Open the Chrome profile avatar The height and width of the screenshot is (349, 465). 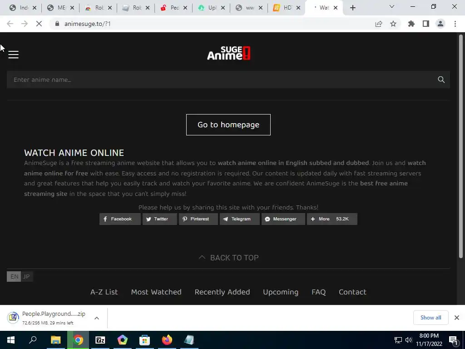(x=440, y=24)
